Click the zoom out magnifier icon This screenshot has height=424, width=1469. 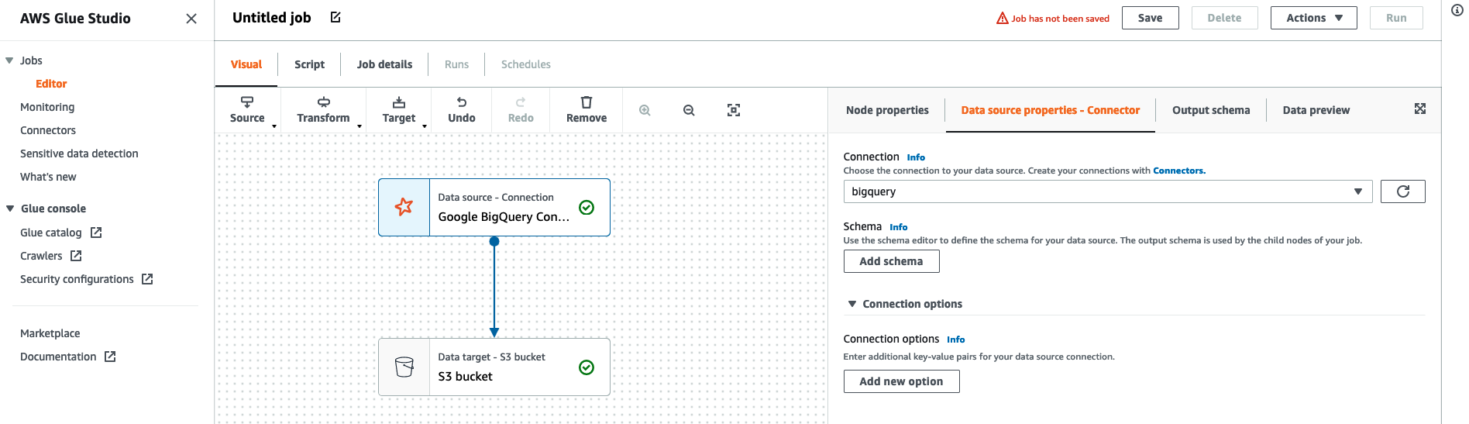click(x=689, y=110)
